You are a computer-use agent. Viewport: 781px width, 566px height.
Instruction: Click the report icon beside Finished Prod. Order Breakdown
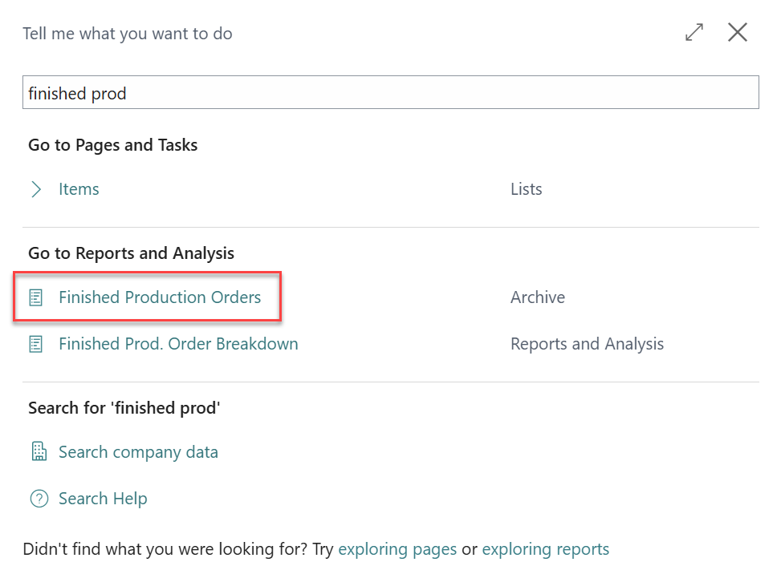point(36,344)
